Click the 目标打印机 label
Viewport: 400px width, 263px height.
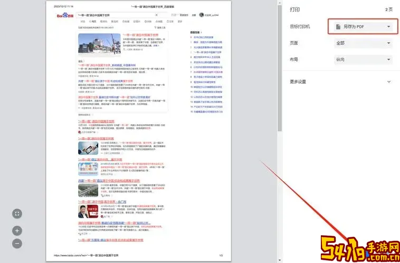click(300, 26)
